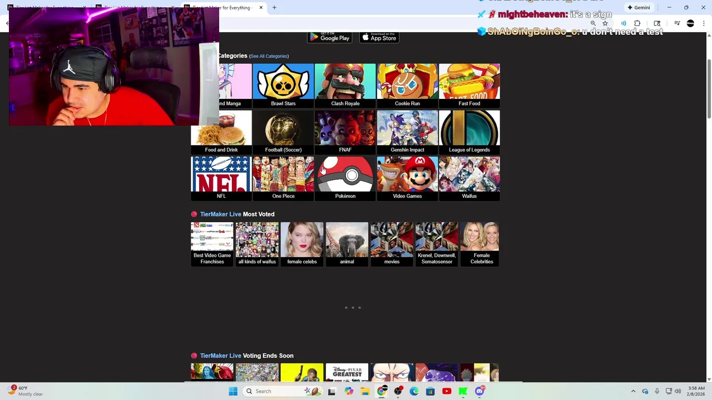
Task: Bookmark this page with the star icon
Action: 605,23
